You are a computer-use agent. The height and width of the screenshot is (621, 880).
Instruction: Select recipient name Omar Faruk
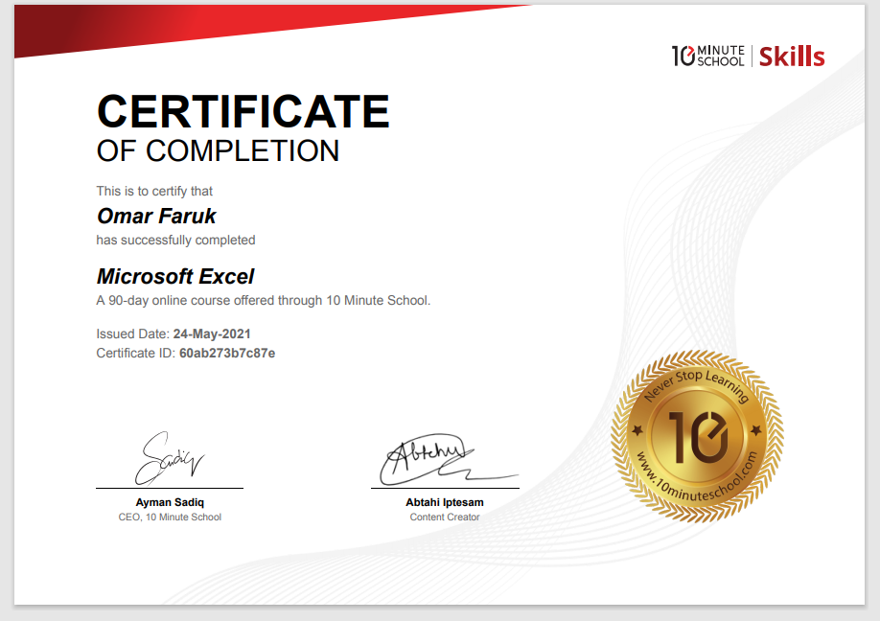(156, 216)
